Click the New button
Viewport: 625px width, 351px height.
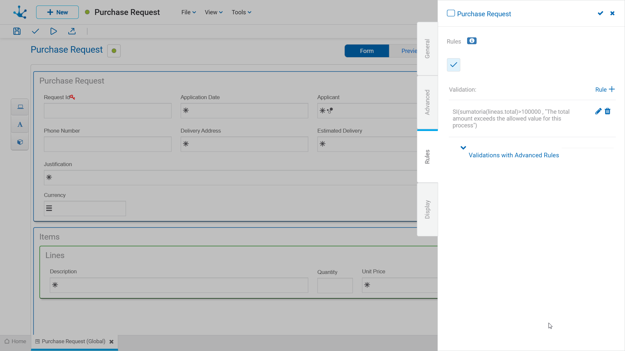pyautogui.click(x=57, y=12)
